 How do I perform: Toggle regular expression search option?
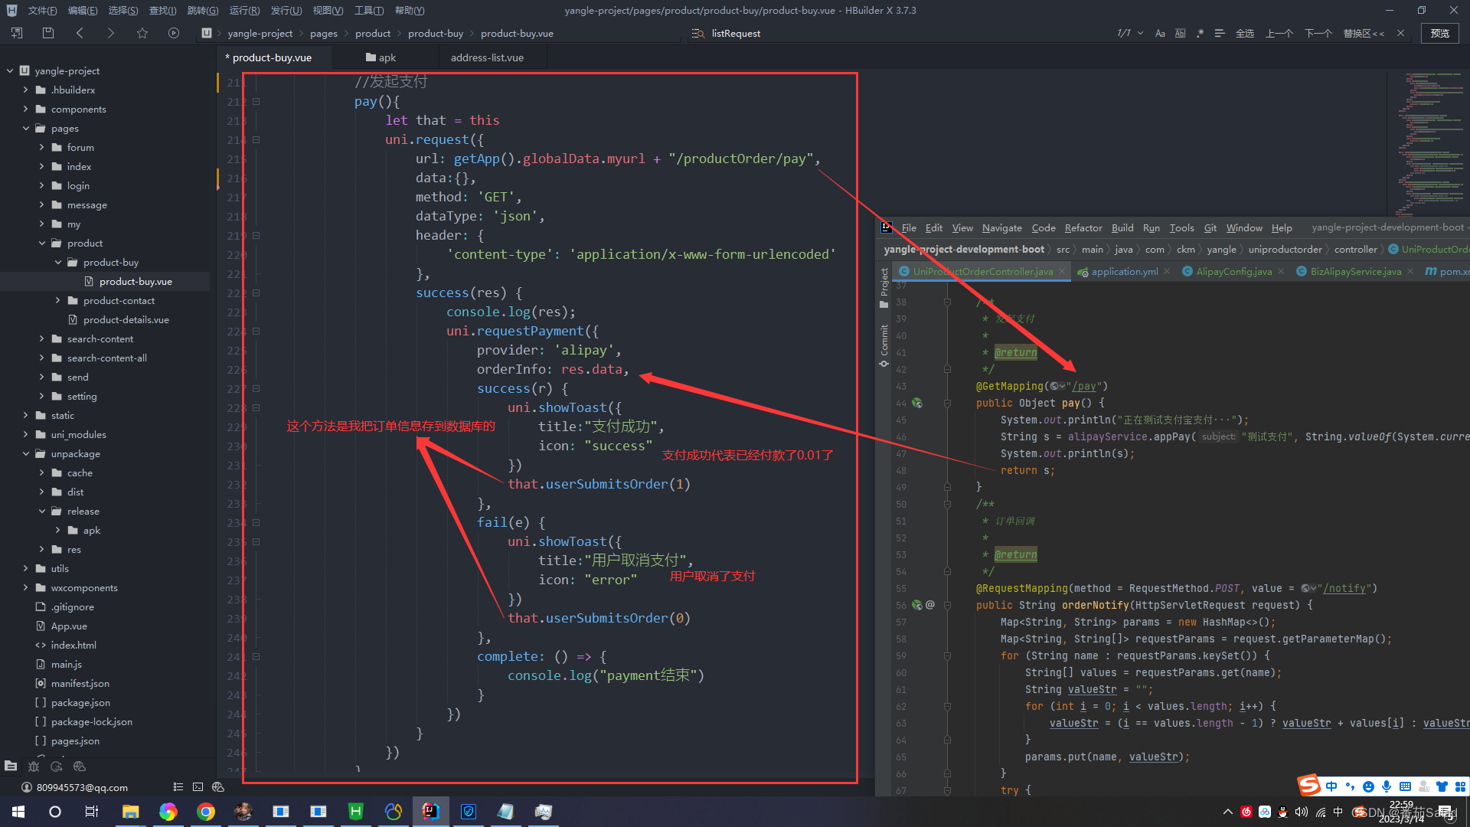point(1200,34)
